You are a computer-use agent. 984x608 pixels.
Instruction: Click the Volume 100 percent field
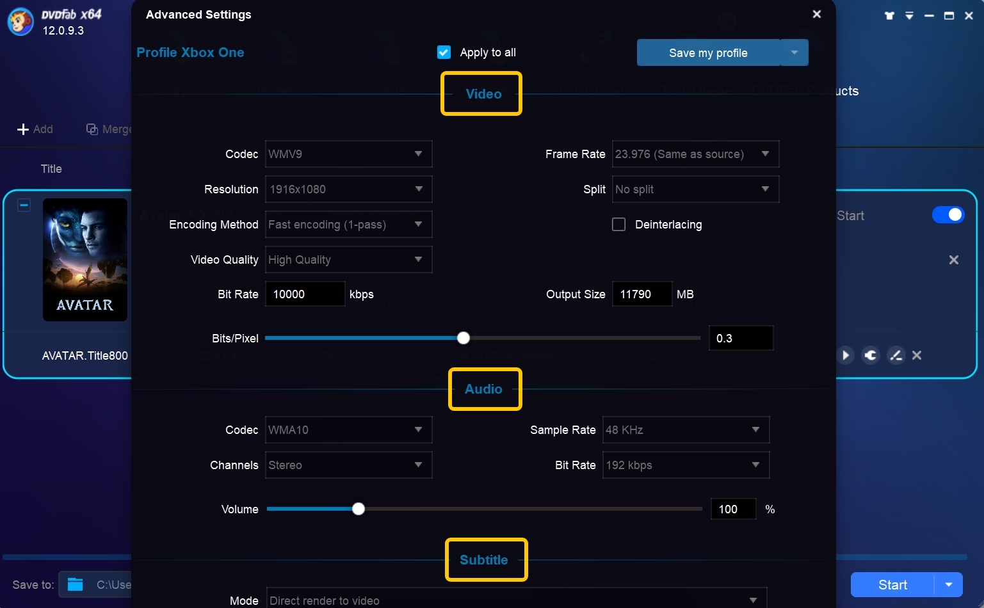click(x=734, y=509)
